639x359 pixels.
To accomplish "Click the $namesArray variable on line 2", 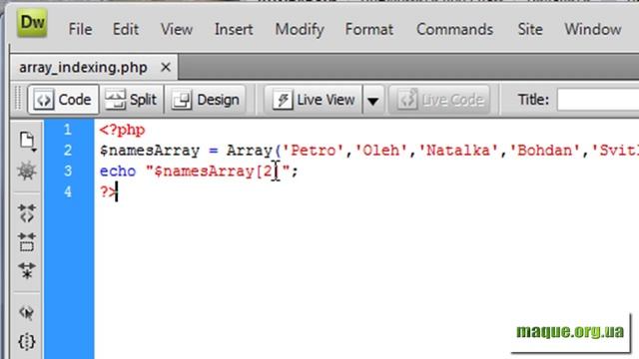I will (150, 151).
